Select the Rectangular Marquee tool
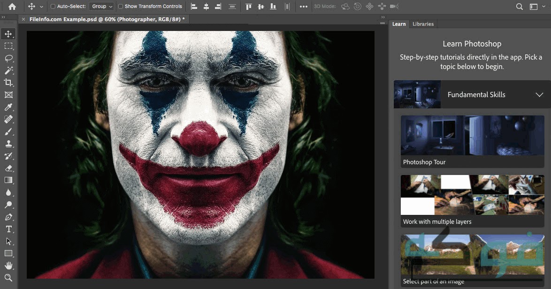This screenshot has width=551, height=289. point(8,46)
